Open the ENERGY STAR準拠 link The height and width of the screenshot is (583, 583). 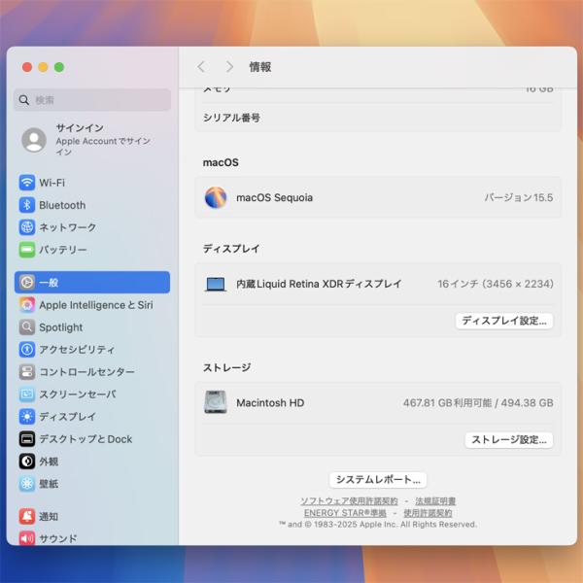pyautogui.click(x=345, y=513)
